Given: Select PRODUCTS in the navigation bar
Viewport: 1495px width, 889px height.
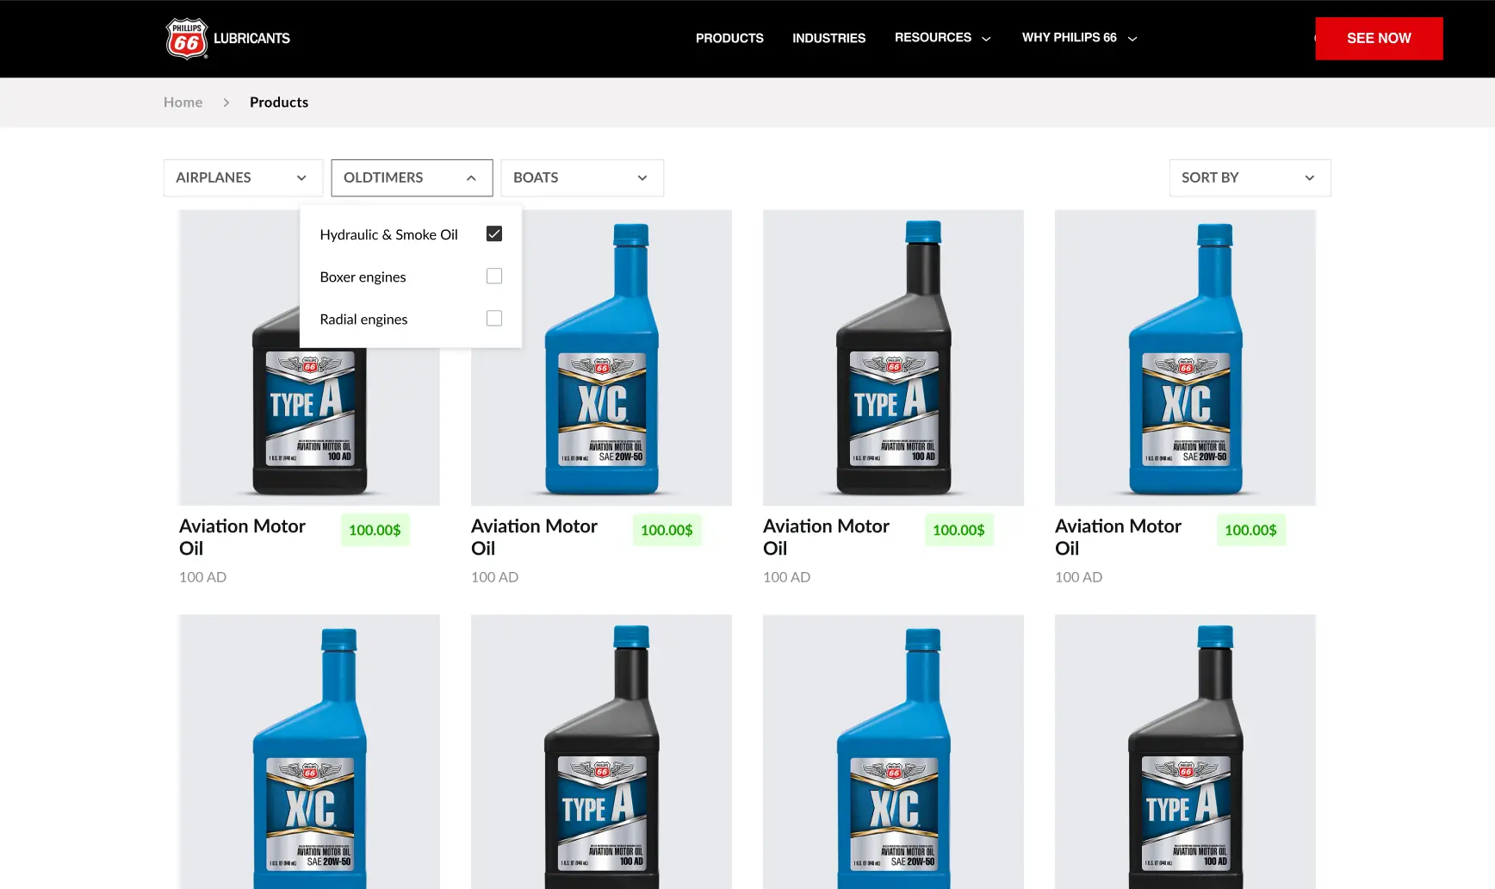Looking at the screenshot, I should point(729,38).
